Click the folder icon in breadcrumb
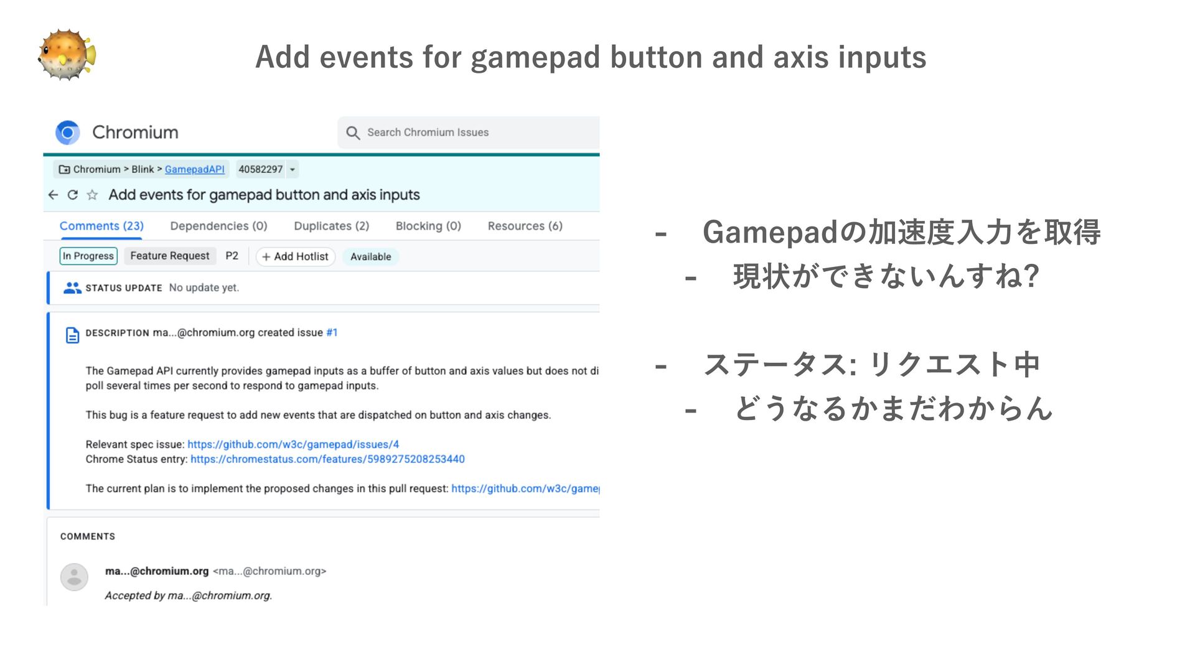1195x672 pixels. [64, 169]
